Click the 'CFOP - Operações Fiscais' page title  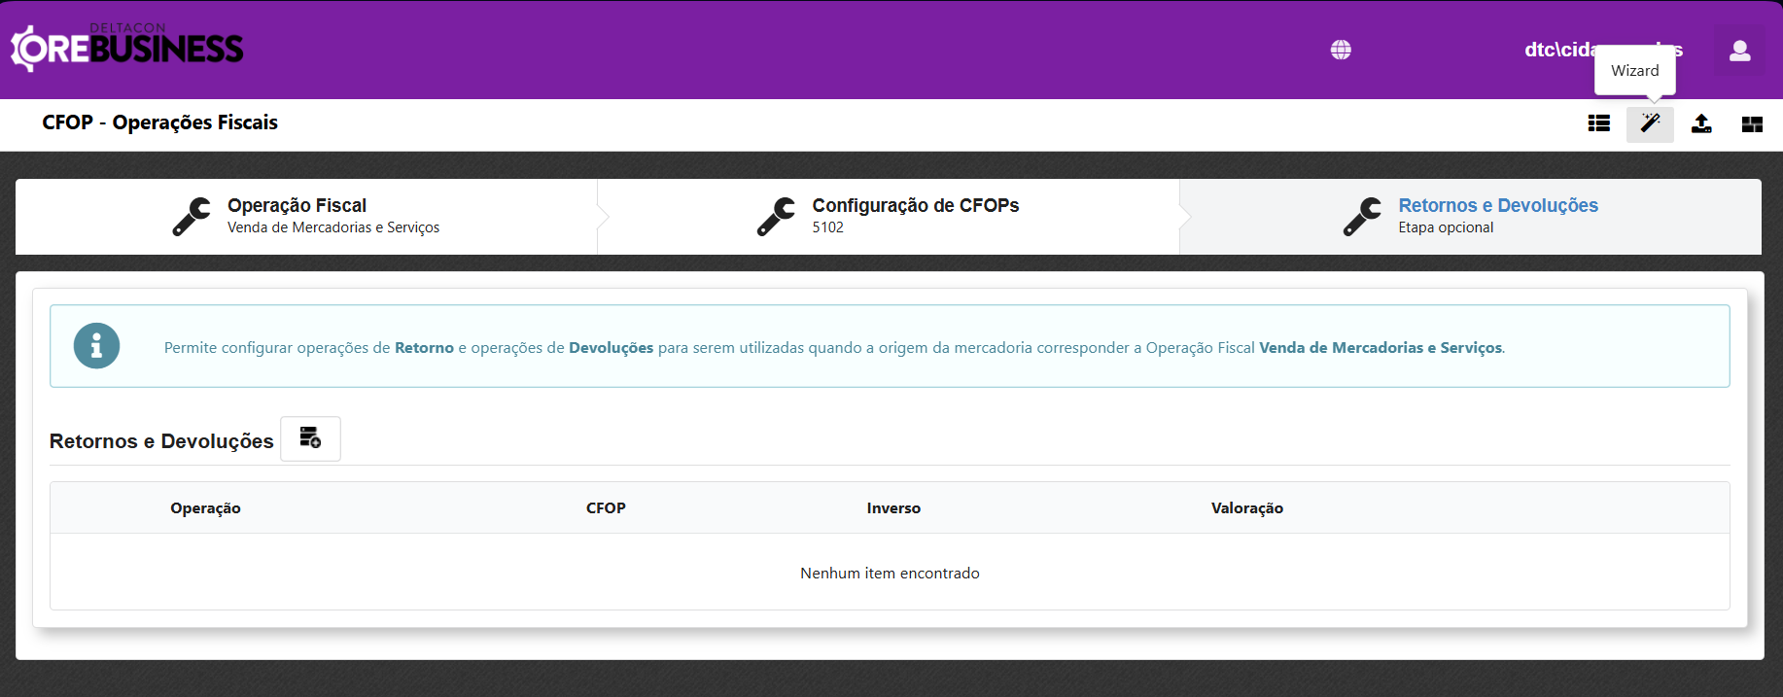(x=160, y=122)
